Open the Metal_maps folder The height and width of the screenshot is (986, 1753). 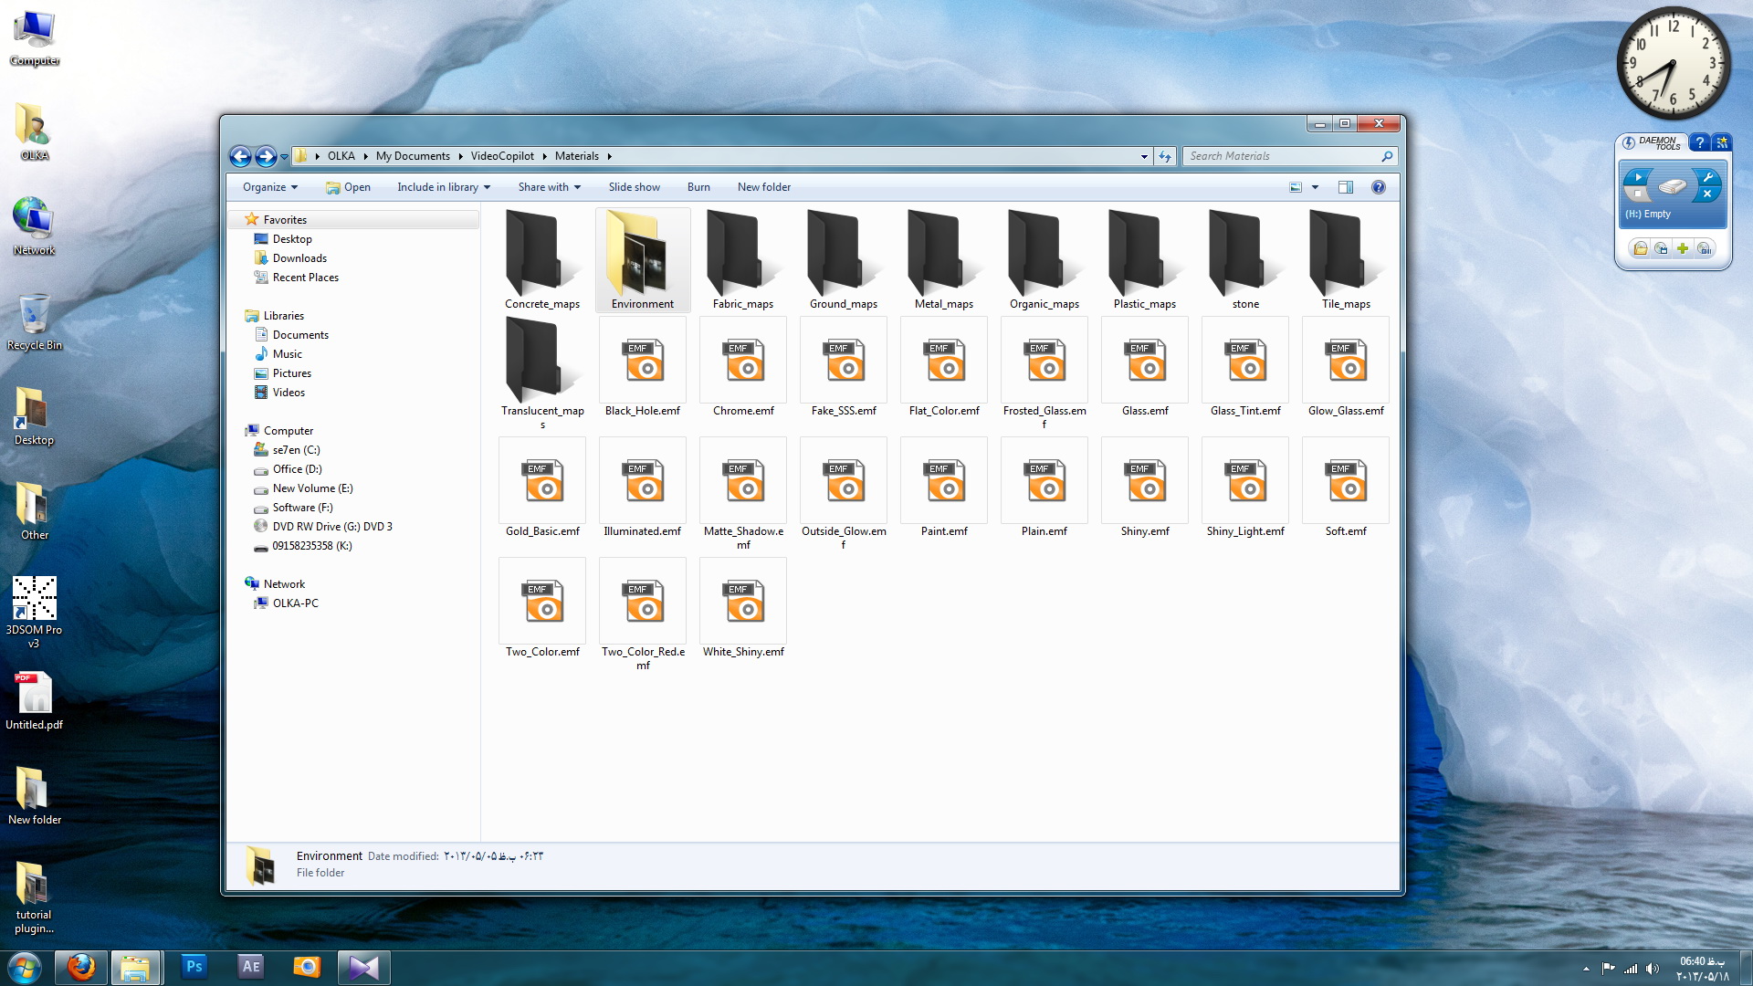pyautogui.click(x=944, y=253)
